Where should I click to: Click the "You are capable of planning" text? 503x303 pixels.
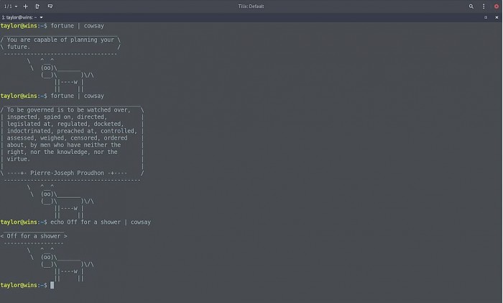pos(57,40)
